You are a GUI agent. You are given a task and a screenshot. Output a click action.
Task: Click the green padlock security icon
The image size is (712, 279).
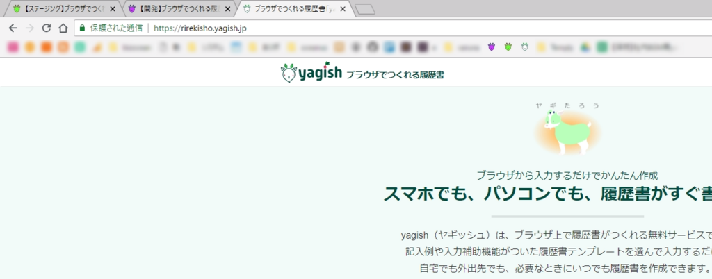(x=82, y=28)
